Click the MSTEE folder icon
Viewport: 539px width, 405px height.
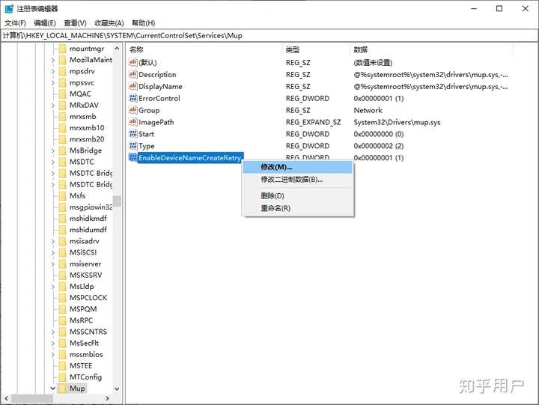(x=62, y=365)
